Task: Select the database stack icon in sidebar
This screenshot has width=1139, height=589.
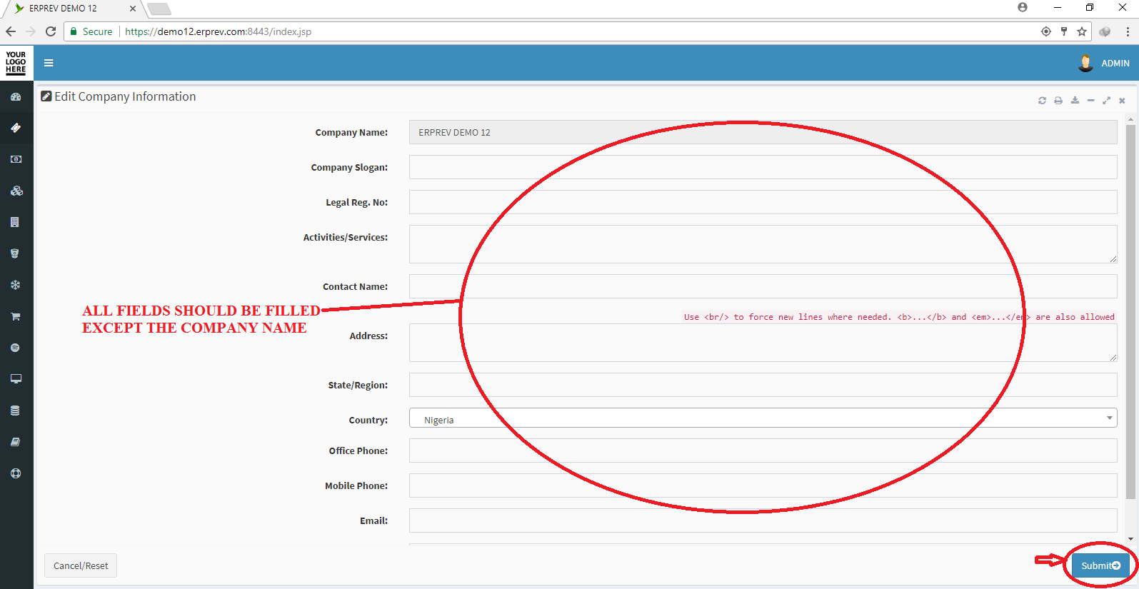Action: pos(15,411)
